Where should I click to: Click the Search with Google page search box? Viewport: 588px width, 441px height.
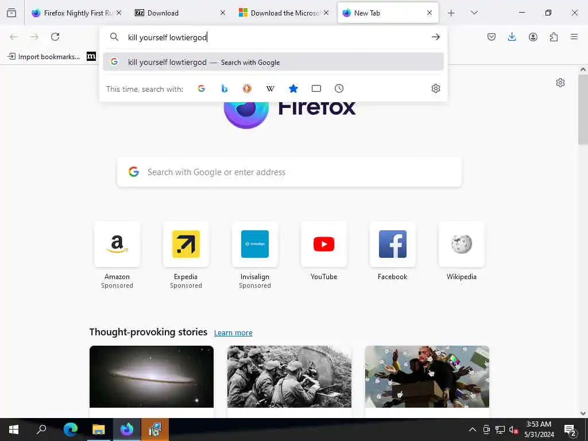289,172
